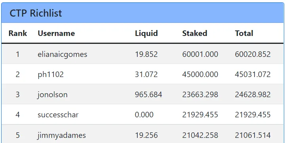
Task: Click the Total column header
Action: click(244, 33)
